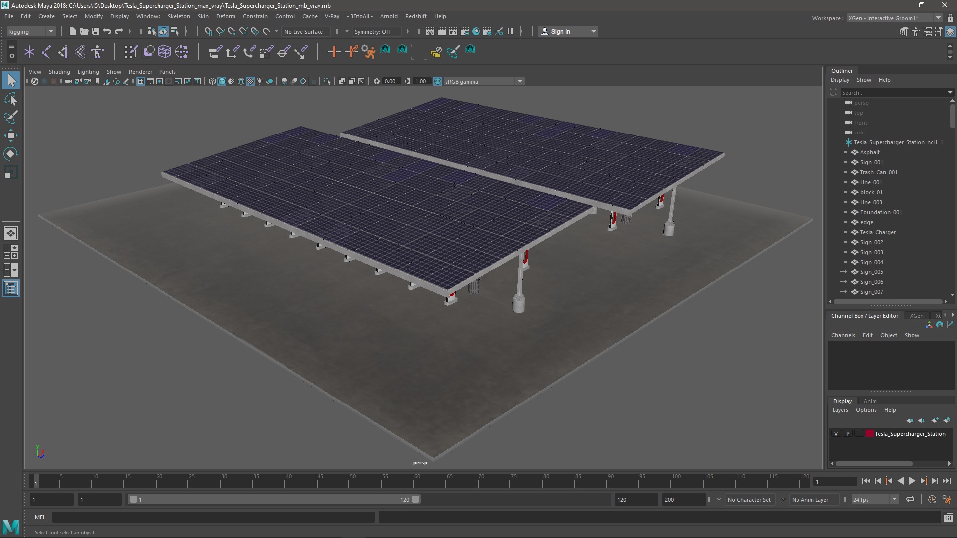Open the No Character Set dropdown arrow
Screen dimensions: 957x538
(x=719, y=499)
